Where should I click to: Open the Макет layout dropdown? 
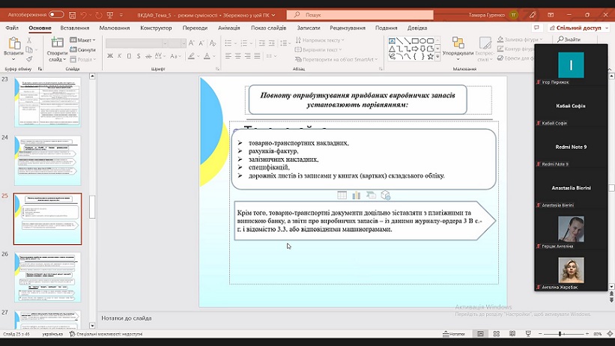82,40
